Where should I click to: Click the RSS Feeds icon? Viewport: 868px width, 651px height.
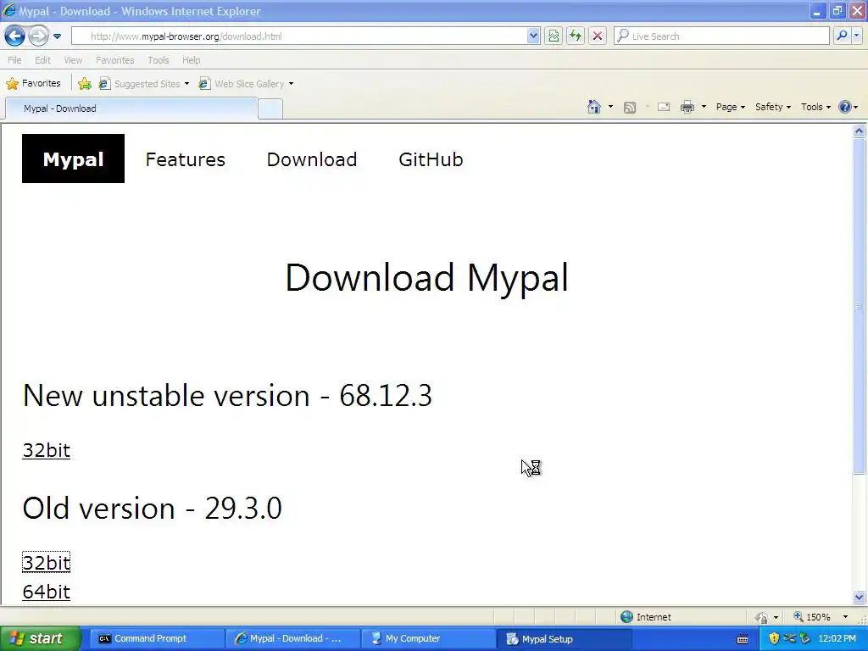pyautogui.click(x=630, y=108)
